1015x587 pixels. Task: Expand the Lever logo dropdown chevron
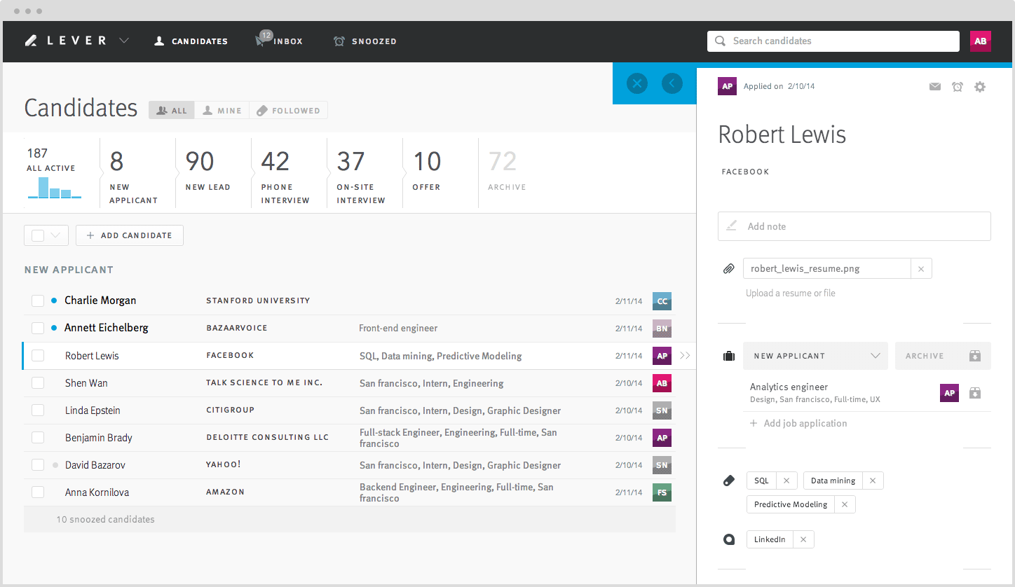pyautogui.click(x=124, y=41)
